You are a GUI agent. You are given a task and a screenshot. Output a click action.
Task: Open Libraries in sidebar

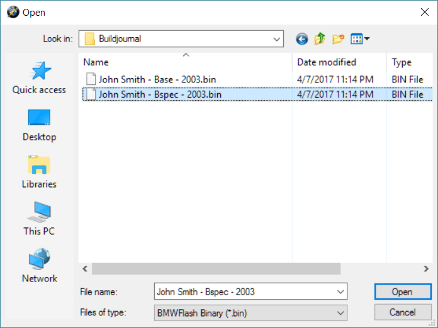click(39, 172)
